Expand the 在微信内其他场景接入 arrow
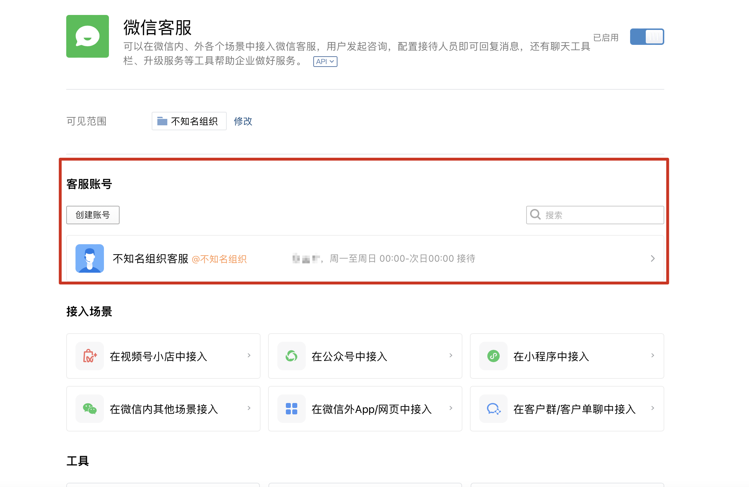 pyautogui.click(x=249, y=408)
